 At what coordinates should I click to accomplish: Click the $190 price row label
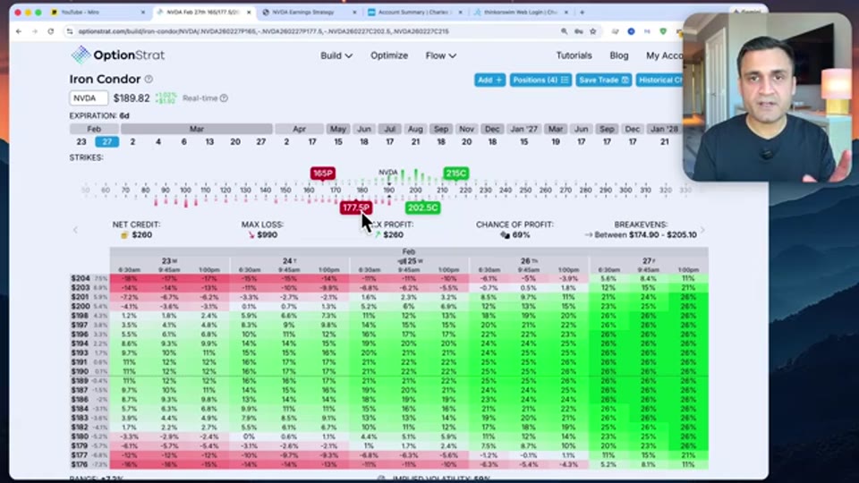pyautogui.click(x=80, y=371)
